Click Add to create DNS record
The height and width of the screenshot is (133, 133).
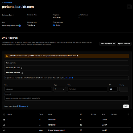tap(126, 106)
